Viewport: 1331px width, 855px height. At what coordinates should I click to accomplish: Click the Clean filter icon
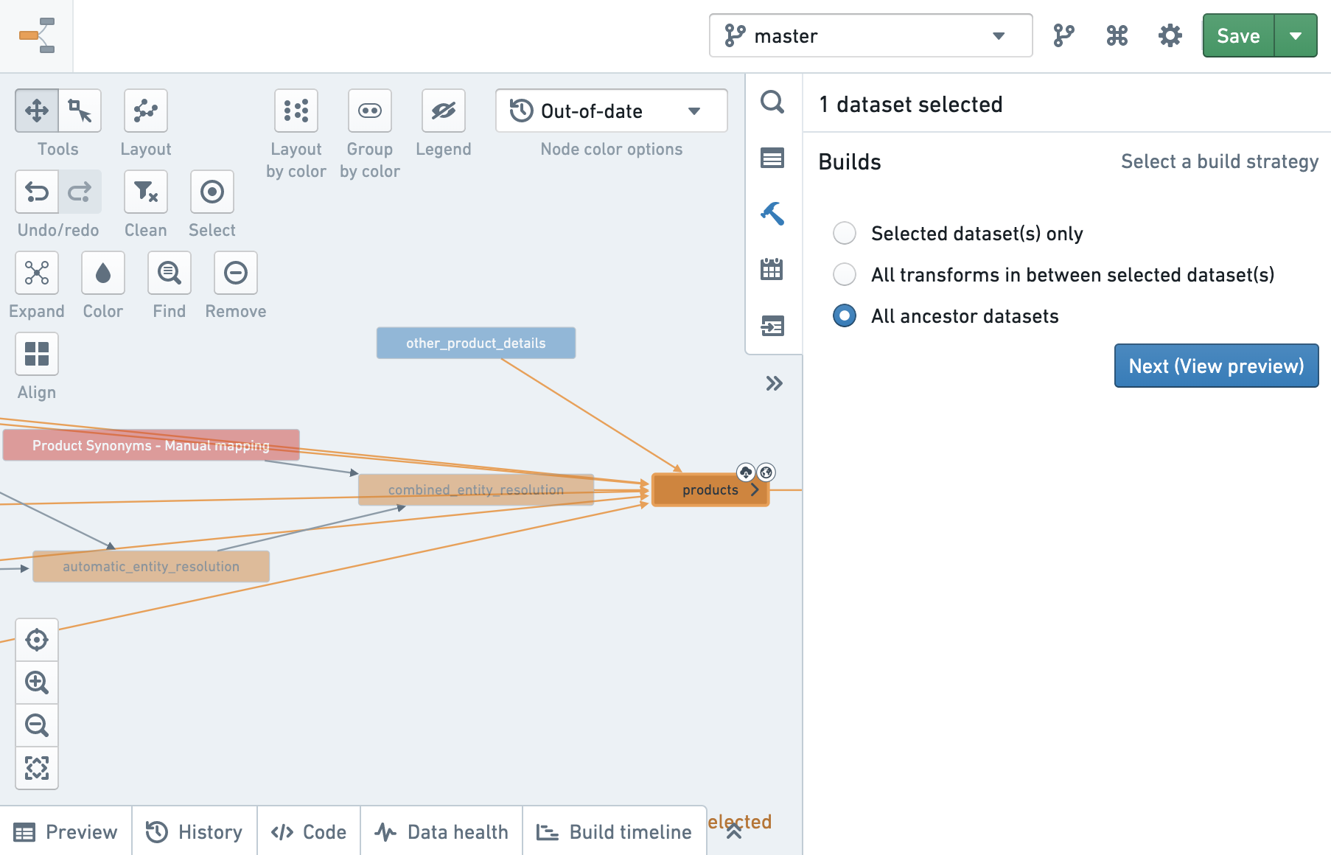pyautogui.click(x=146, y=192)
